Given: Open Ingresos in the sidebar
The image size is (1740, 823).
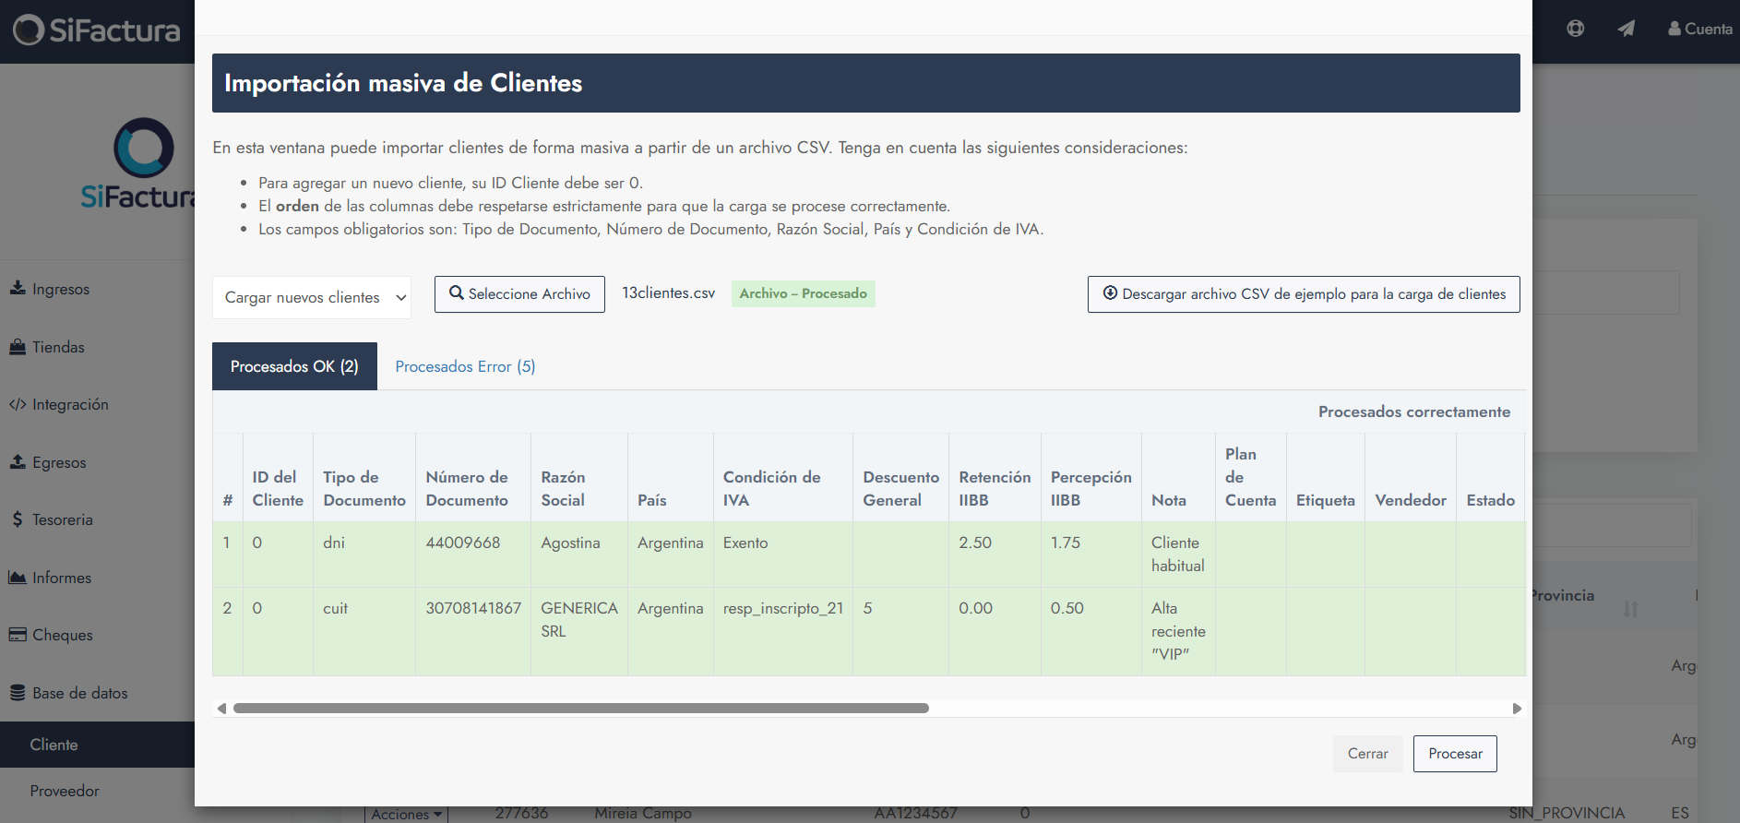Looking at the screenshot, I should click(61, 289).
